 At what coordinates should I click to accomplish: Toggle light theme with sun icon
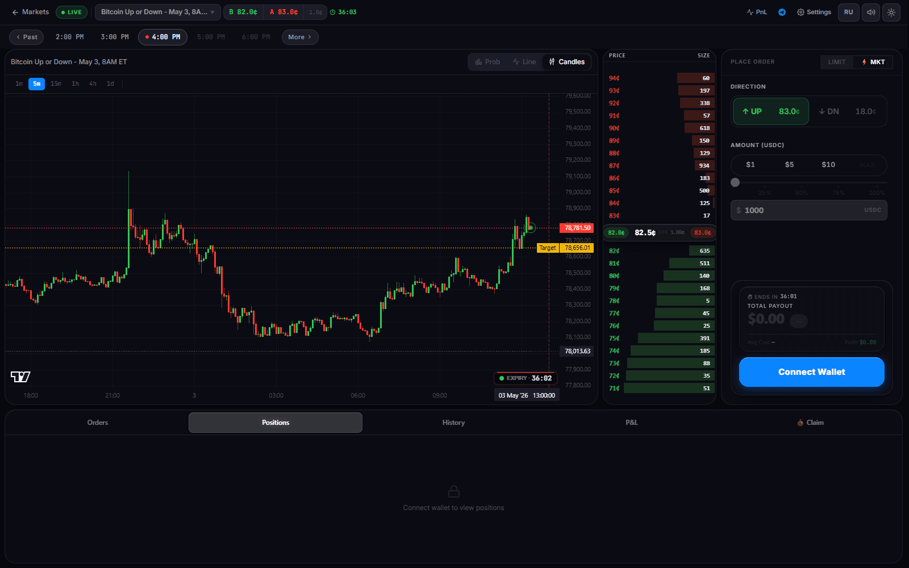891,12
